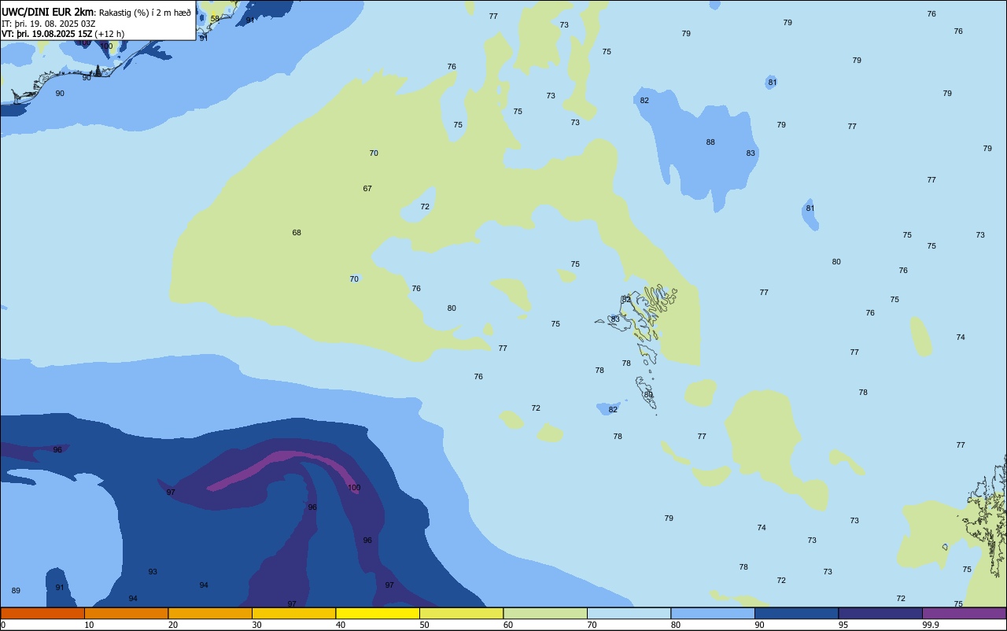The image size is (1007, 631).
Task: Click the legend tick label "50"
Action: tap(424, 625)
